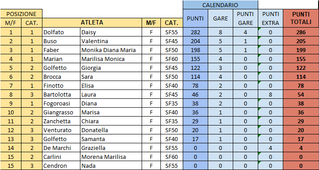Select Venturato's SF50 category cell
This screenshot has width=319, height=170.
point(172,130)
